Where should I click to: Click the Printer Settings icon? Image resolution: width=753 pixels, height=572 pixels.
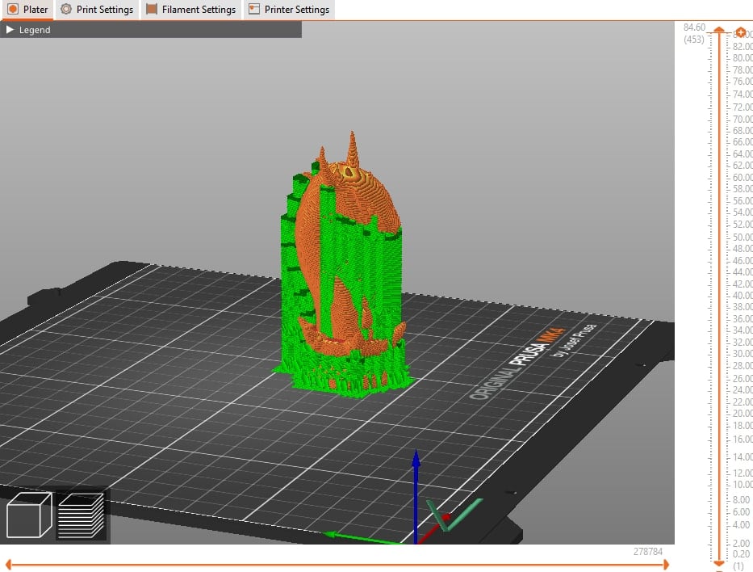tap(254, 9)
